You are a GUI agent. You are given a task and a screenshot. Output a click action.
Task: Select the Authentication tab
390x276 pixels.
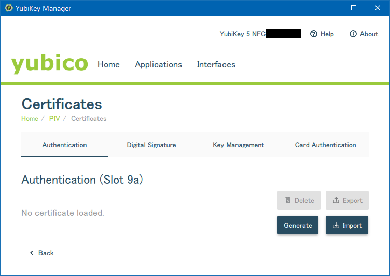tap(64, 145)
